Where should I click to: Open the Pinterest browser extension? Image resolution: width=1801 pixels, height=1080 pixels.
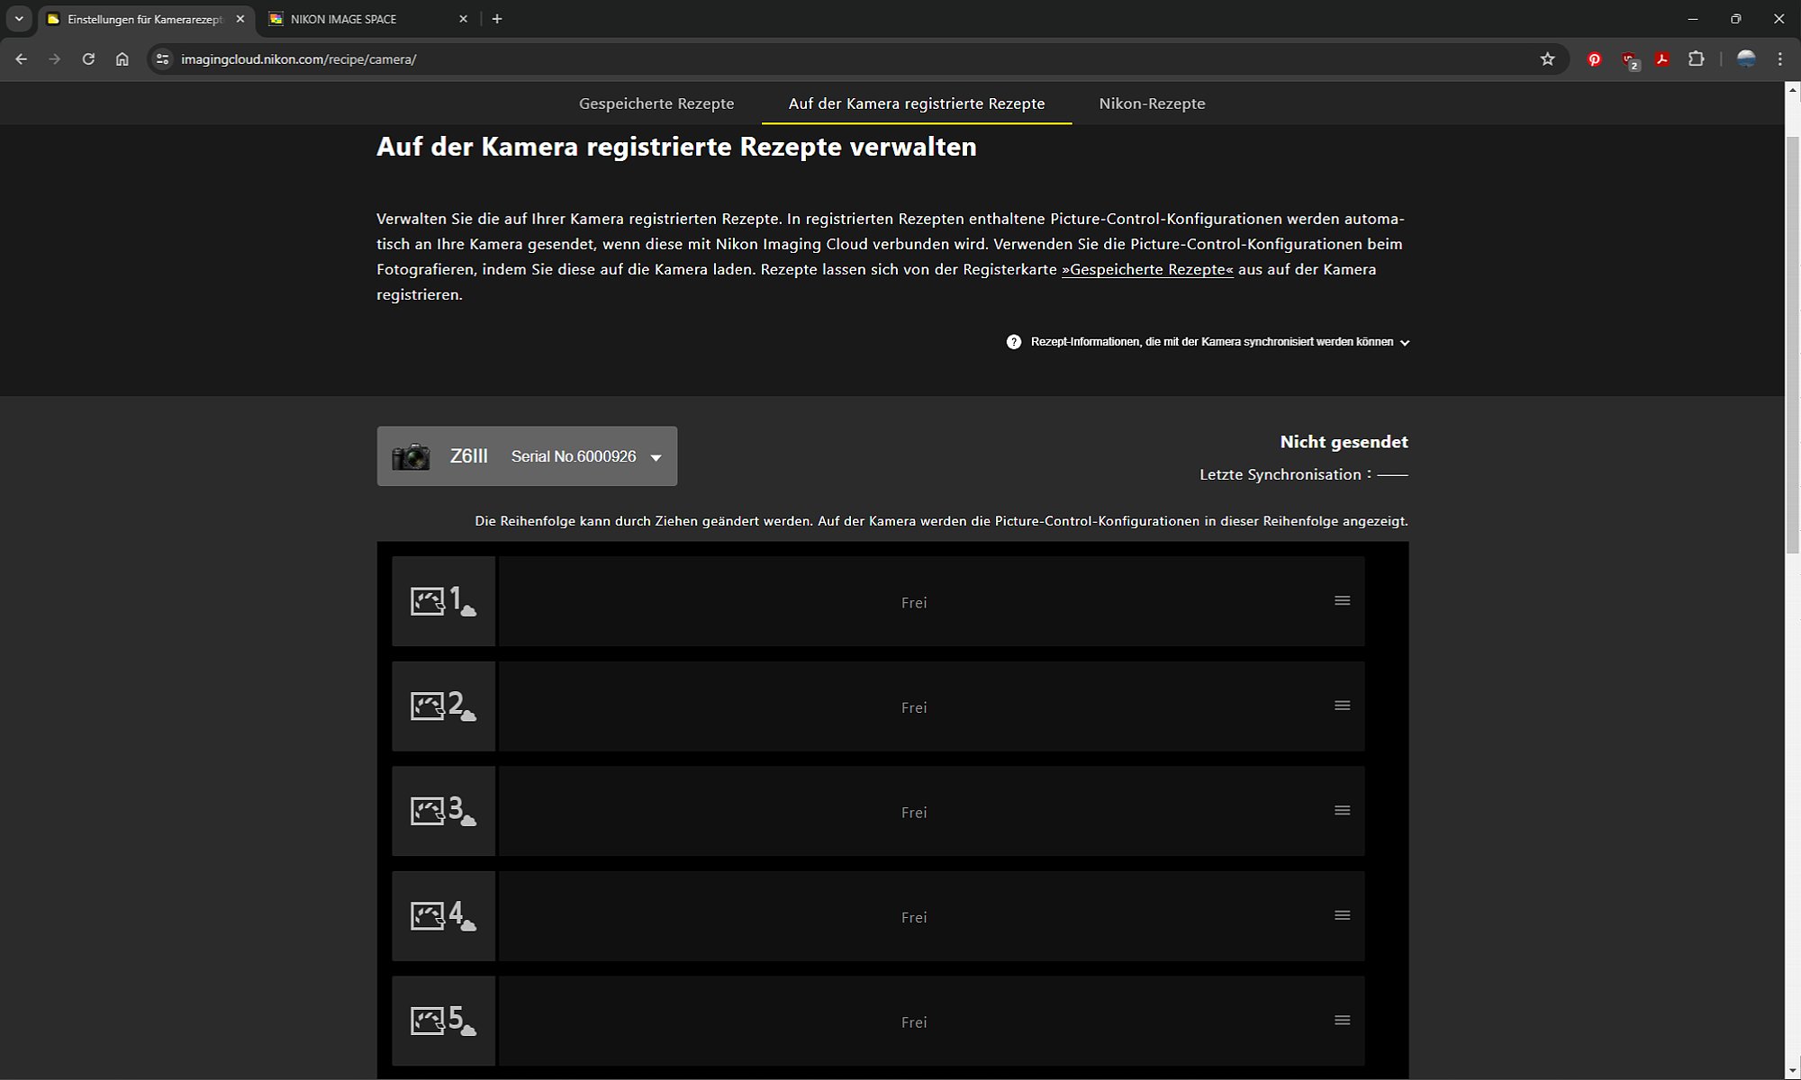pos(1594,59)
